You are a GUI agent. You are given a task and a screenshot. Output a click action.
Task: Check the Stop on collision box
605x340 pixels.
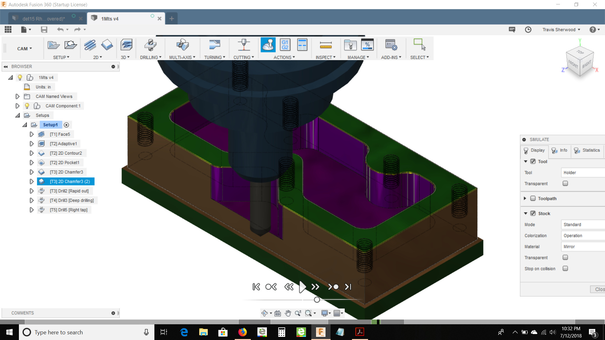[565, 269]
